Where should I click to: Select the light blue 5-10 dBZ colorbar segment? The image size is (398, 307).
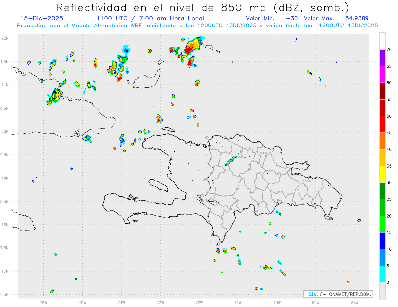[382, 257]
